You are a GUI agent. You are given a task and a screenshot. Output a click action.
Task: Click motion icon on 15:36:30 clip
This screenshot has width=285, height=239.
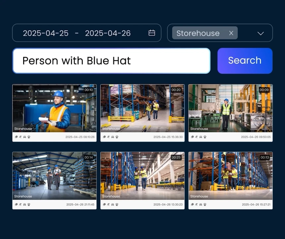(104, 137)
